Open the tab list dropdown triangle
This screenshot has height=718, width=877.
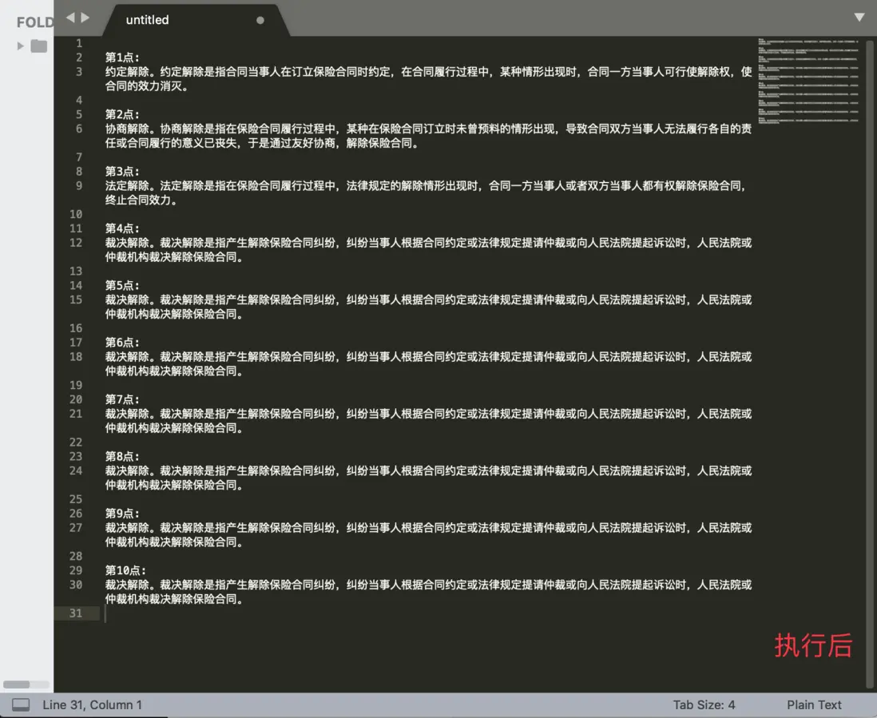click(x=859, y=18)
